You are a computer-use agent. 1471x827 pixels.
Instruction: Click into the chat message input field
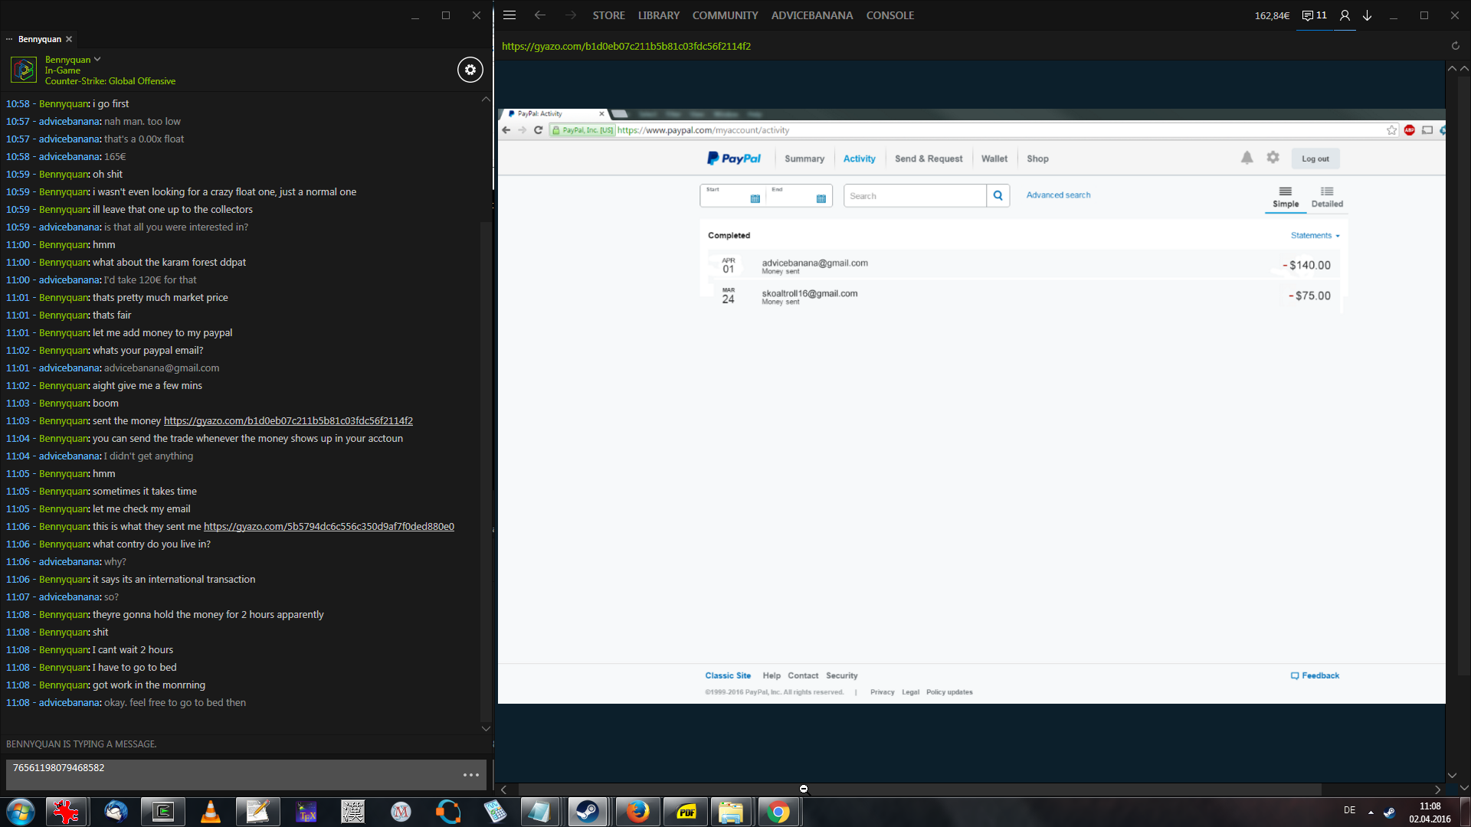tap(230, 773)
